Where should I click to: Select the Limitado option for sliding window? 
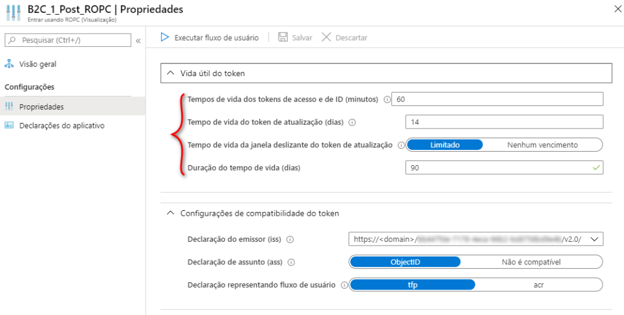click(x=445, y=145)
